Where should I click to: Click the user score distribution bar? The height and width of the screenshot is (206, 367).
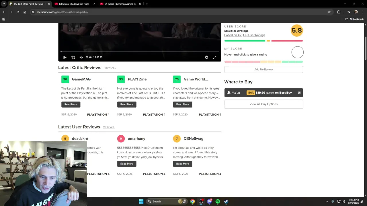263,41
